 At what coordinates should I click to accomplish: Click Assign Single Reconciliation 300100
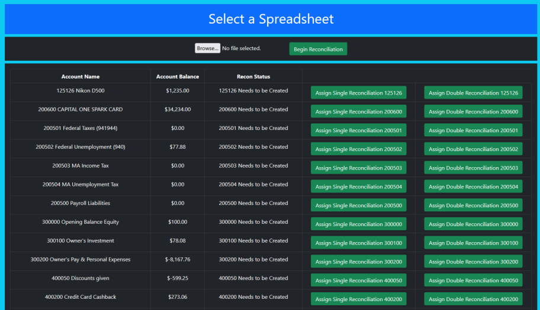pos(358,243)
